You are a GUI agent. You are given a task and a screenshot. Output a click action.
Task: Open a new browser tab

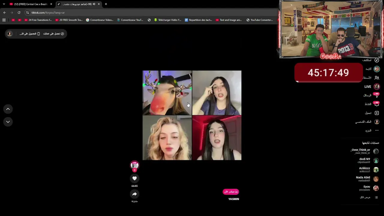click(x=106, y=4)
